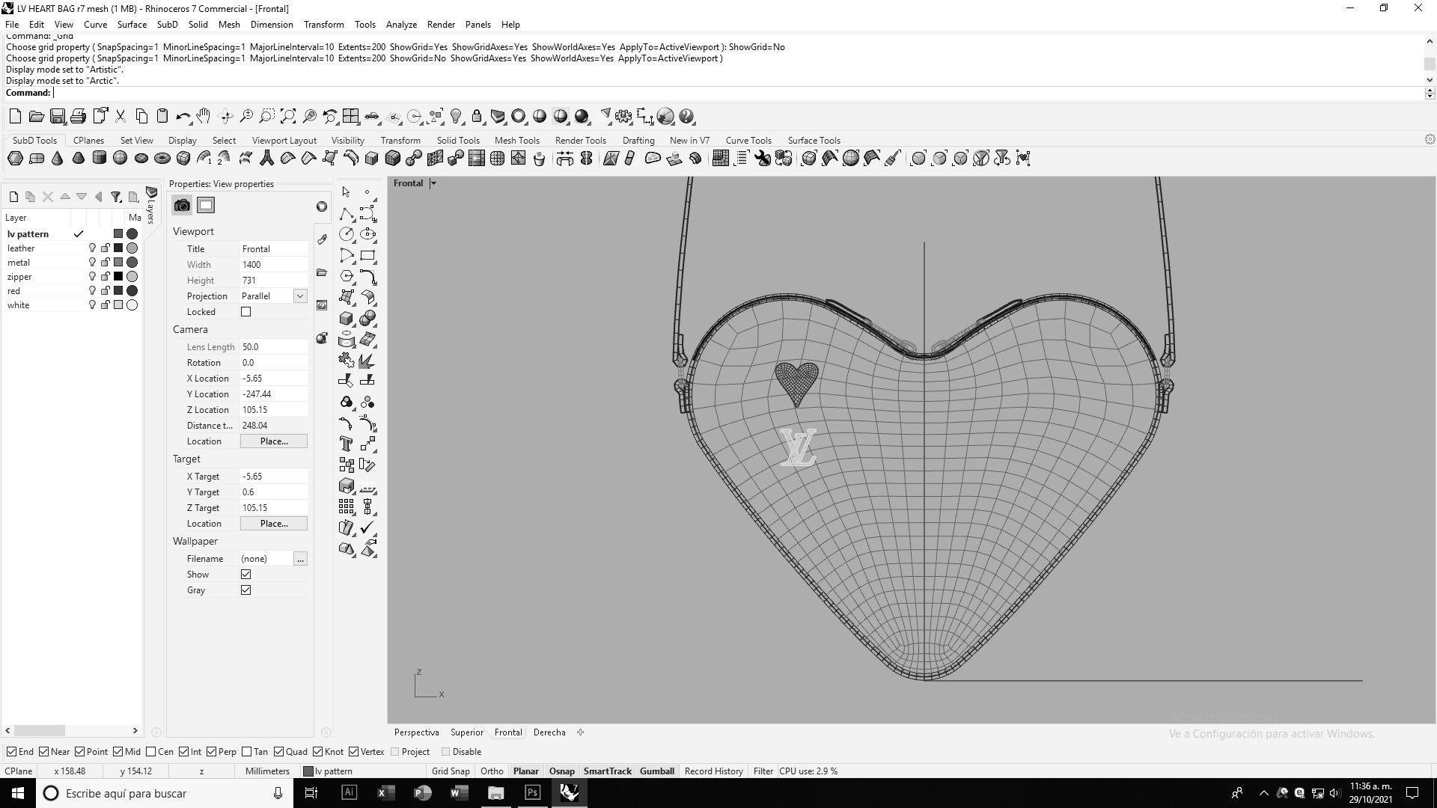Click the light bulb Hide objects icon
This screenshot has height=808, width=1437.
[456, 117]
